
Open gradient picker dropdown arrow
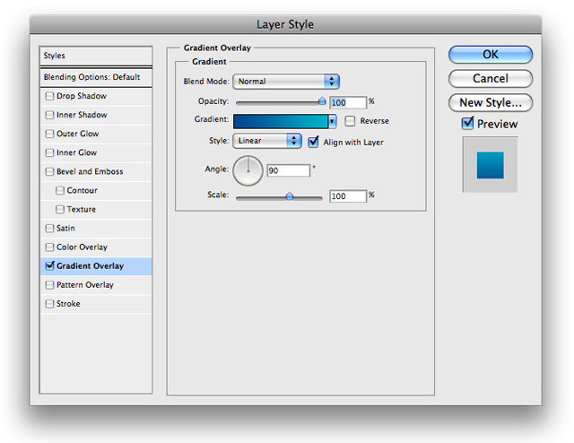tap(332, 121)
